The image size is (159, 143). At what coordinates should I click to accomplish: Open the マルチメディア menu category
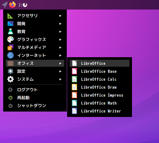coord(35,47)
